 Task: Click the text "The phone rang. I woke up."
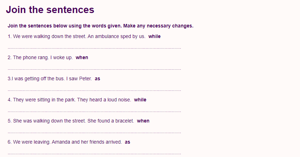point(43,57)
